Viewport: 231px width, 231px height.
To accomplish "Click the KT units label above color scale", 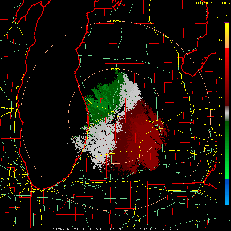I will [219, 18].
